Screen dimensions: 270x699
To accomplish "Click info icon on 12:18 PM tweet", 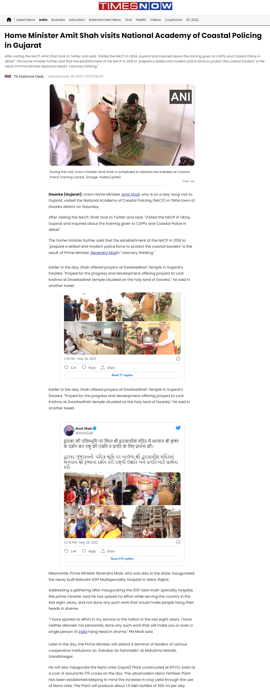I will coord(178,542).
